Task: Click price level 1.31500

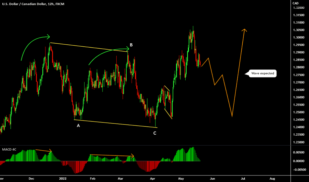Action: click(298, 15)
